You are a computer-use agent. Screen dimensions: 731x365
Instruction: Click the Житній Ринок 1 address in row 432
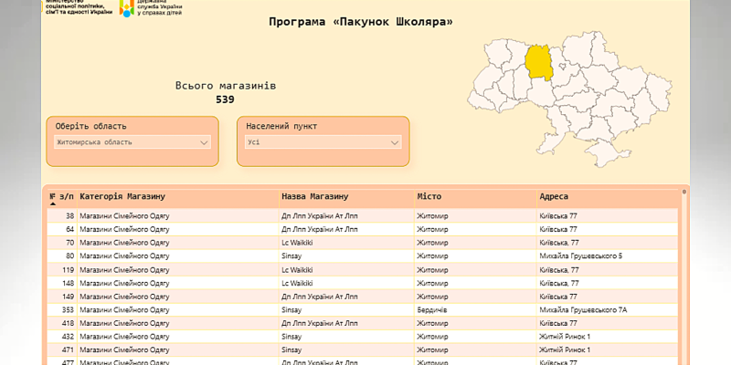click(x=565, y=337)
